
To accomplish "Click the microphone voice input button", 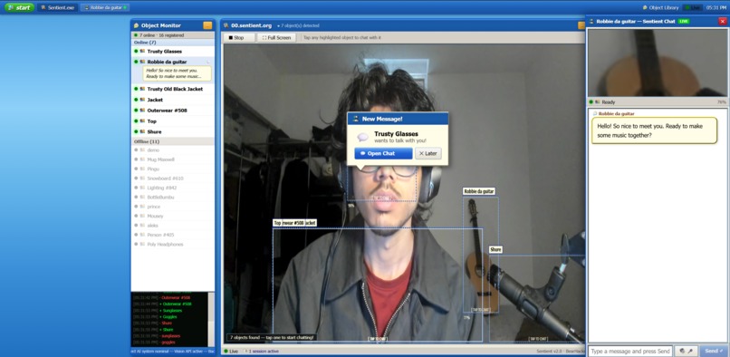I will (x=686, y=351).
